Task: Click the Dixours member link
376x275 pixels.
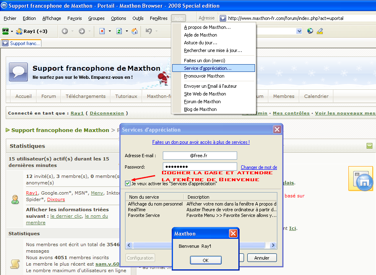Action: coord(56,199)
